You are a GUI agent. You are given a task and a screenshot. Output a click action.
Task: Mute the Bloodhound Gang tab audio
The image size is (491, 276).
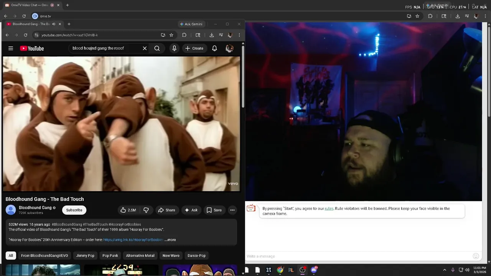pyautogui.click(x=54, y=24)
